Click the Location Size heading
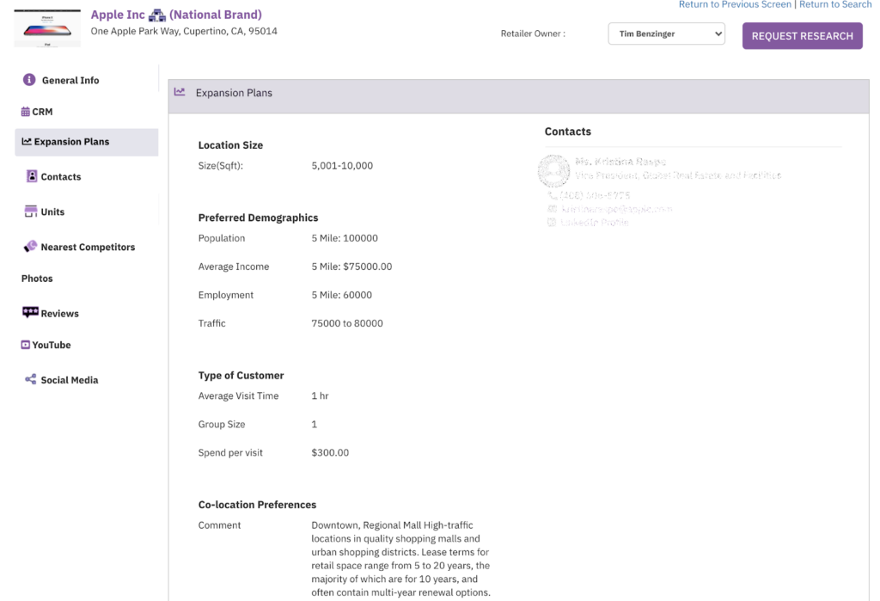The height and width of the screenshot is (601, 880). point(230,145)
